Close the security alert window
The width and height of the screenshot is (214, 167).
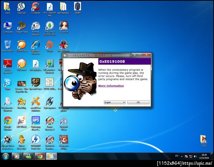[x=147, y=54]
